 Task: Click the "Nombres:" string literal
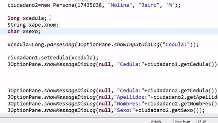point(129,104)
